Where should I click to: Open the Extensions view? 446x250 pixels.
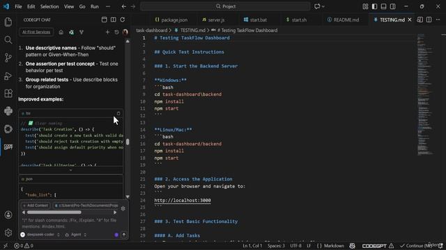tap(8, 94)
